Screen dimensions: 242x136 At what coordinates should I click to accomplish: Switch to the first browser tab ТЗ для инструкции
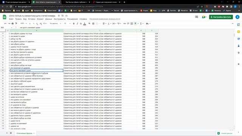[16, 2]
